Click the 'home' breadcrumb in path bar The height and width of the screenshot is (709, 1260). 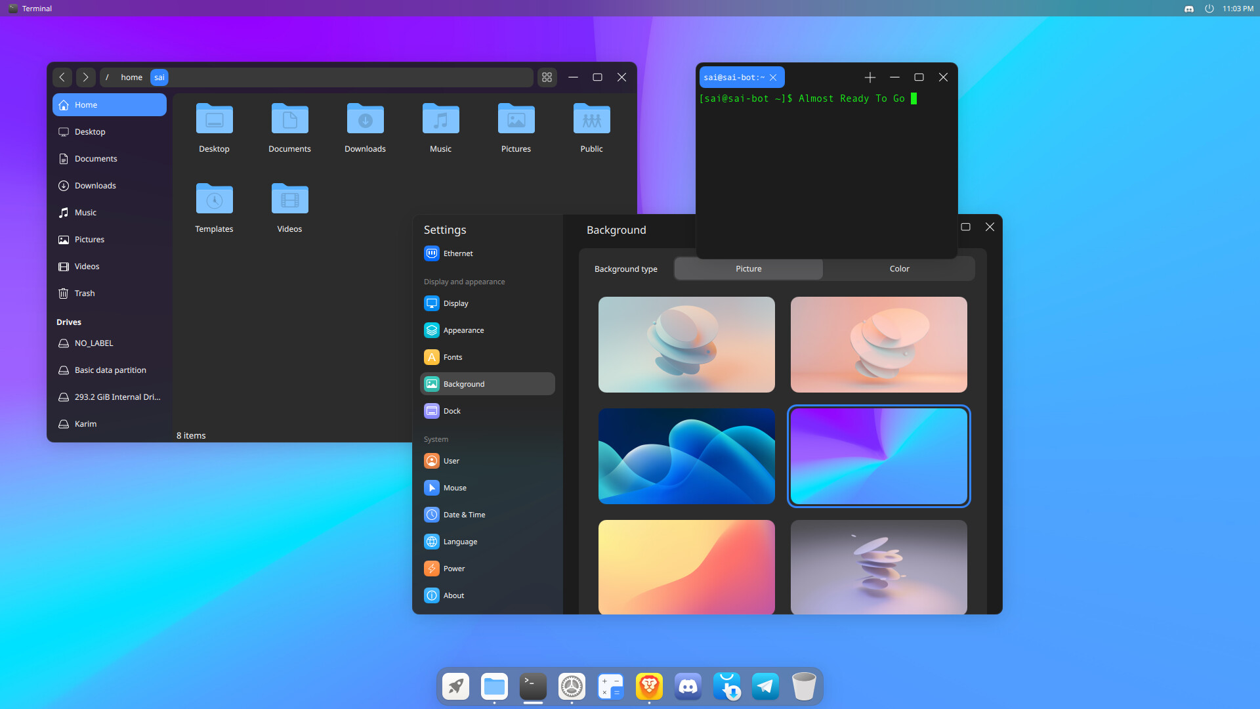tap(131, 77)
